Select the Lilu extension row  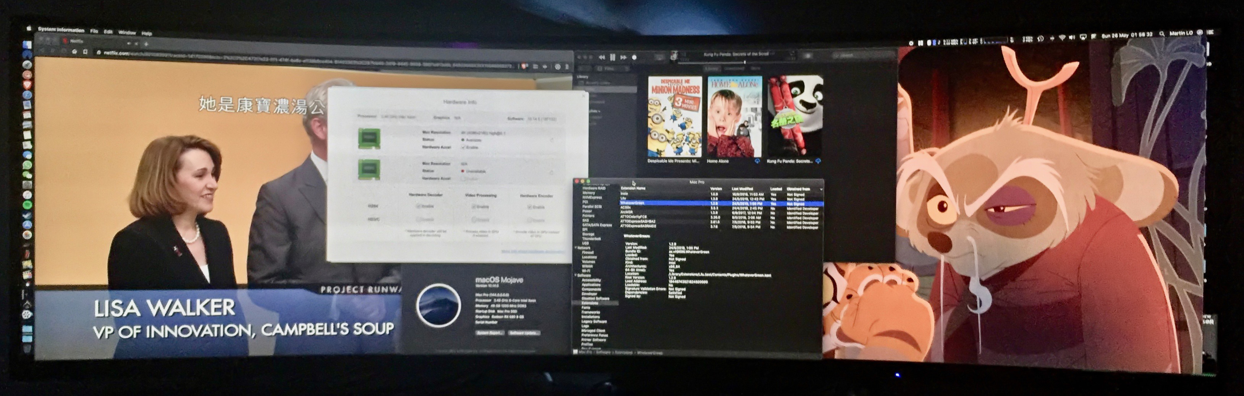pyautogui.click(x=721, y=198)
